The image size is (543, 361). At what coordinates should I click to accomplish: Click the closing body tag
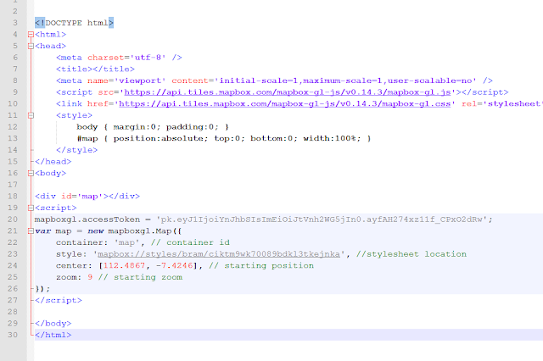(53, 324)
